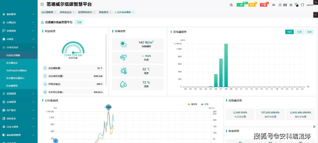318x143 pixels.
Task: Click the temperature thermometer icon
Action: tap(123, 71)
